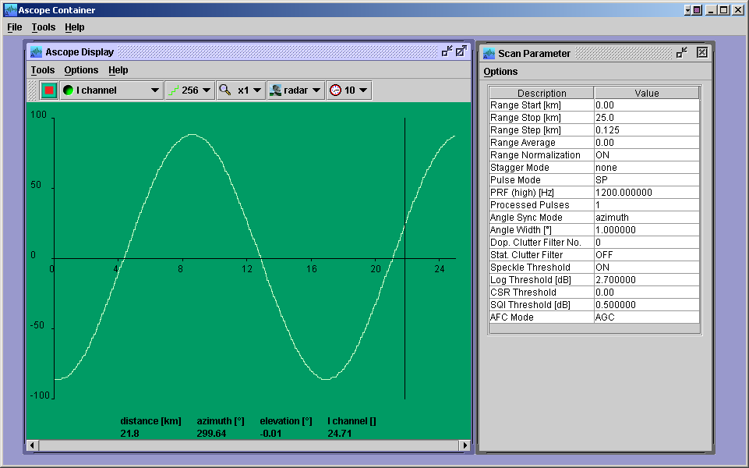
Task: Expand the I channel dropdown arrow
Action: 155,90
